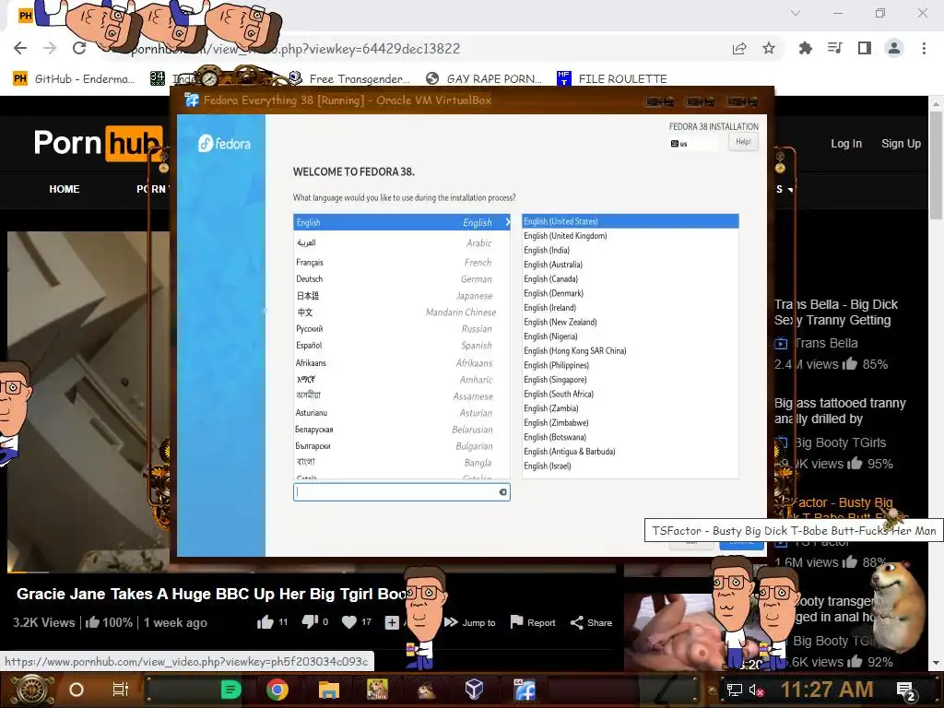Click Sign Up on the web page
The image size is (944, 708).
901,143
